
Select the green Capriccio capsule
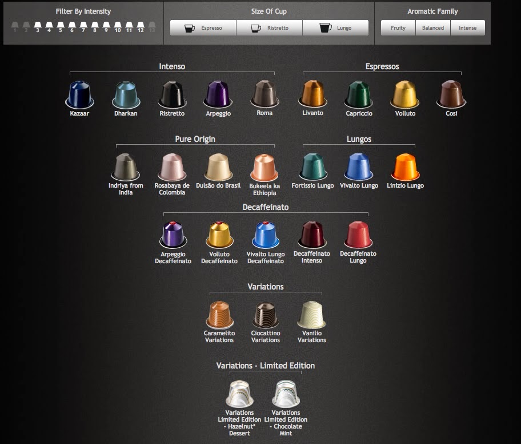pyautogui.click(x=359, y=94)
